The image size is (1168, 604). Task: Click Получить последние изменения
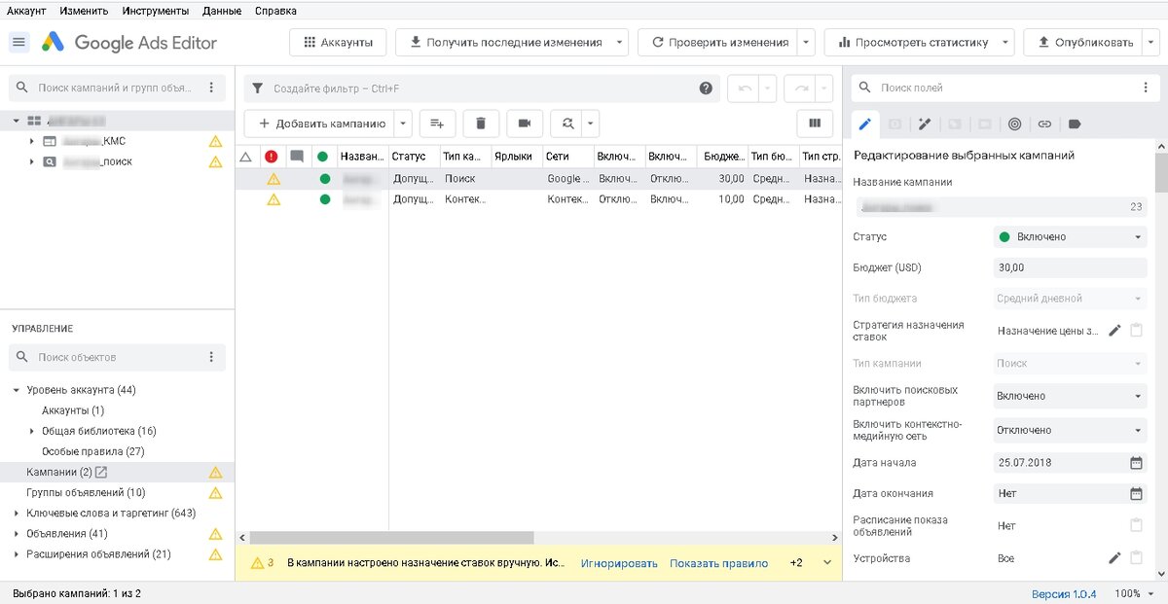click(x=512, y=43)
